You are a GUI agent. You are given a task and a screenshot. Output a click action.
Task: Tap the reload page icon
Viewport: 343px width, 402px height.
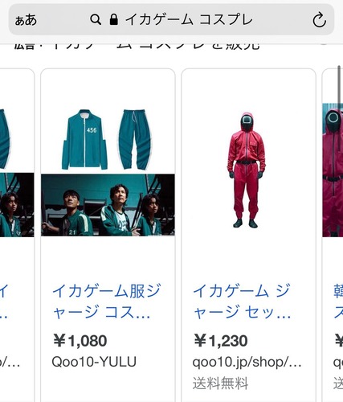[x=319, y=20]
